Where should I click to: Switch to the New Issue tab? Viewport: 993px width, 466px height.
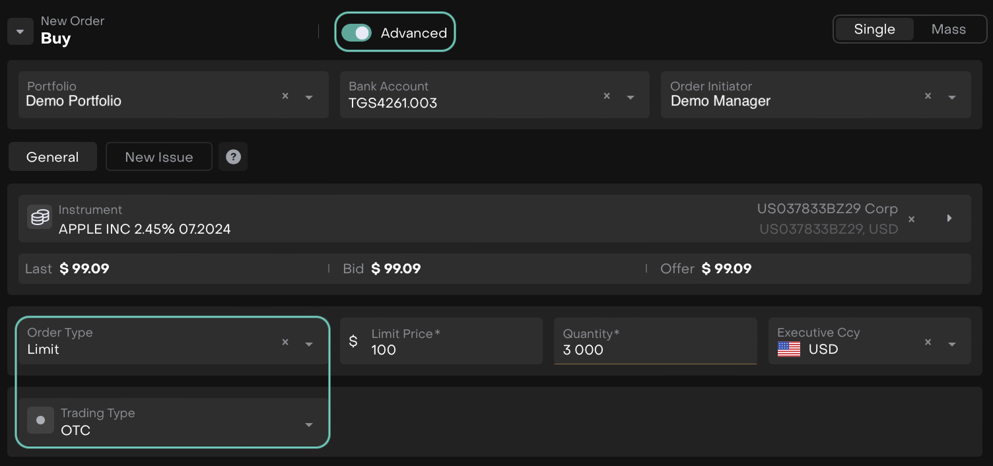159,157
